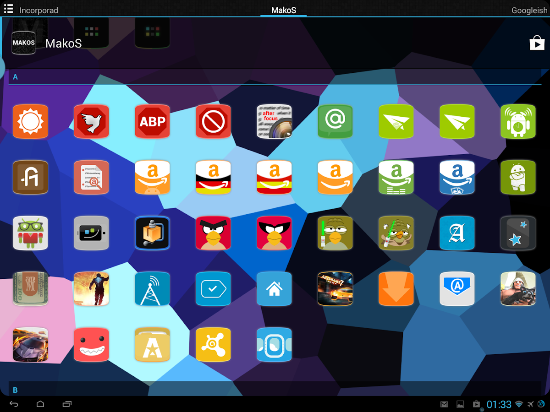Tap the blue antenna tower icon
Image resolution: width=550 pixels, height=412 pixels.
pos(152,289)
